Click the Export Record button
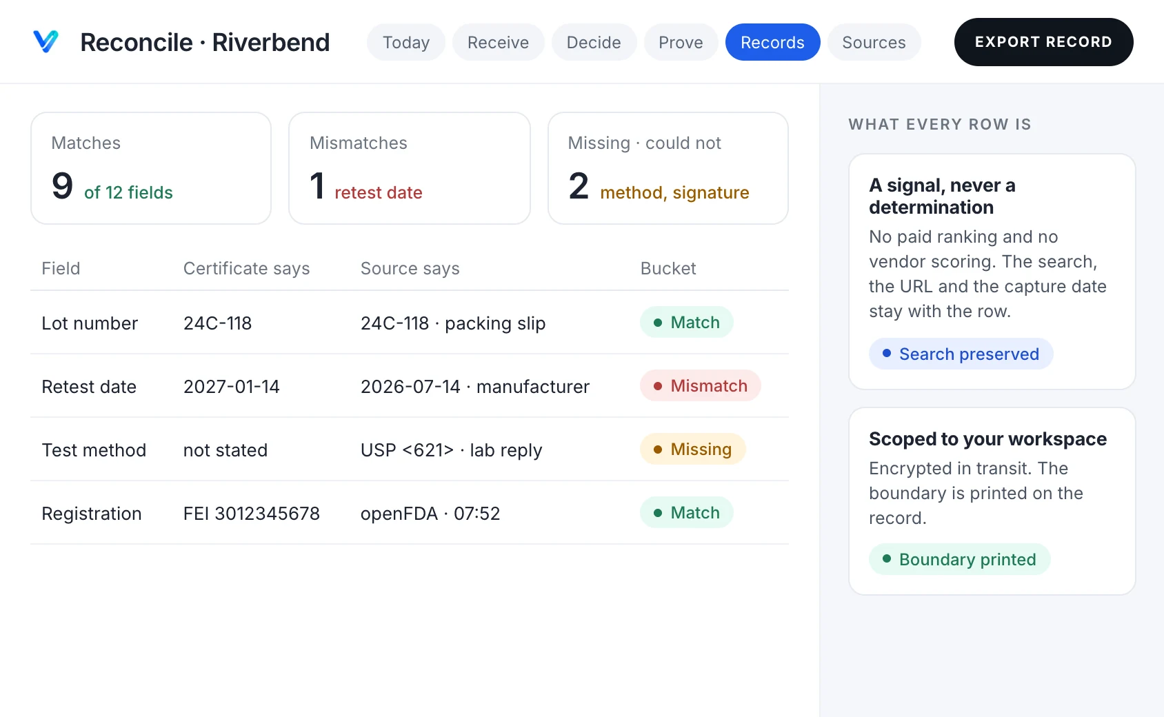 tap(1043, 42)
